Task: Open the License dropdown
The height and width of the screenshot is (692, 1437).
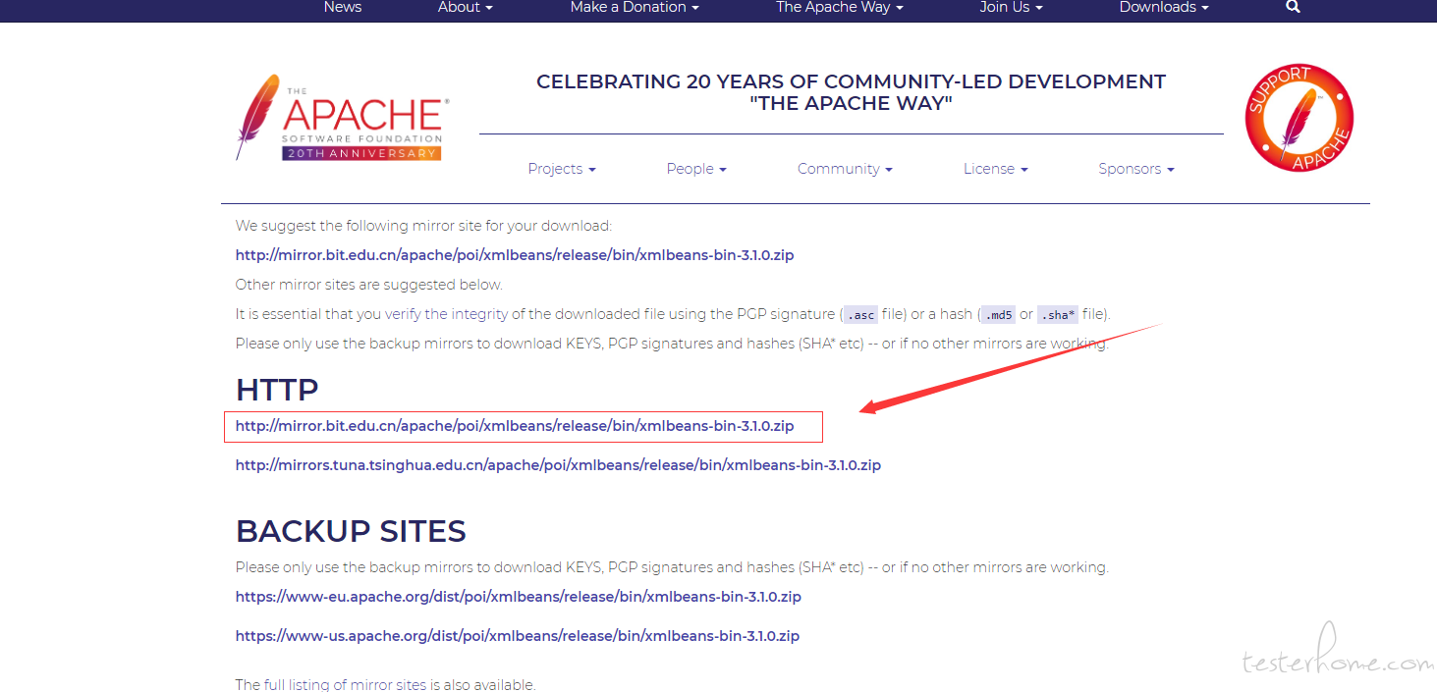Action: (995, 169)
